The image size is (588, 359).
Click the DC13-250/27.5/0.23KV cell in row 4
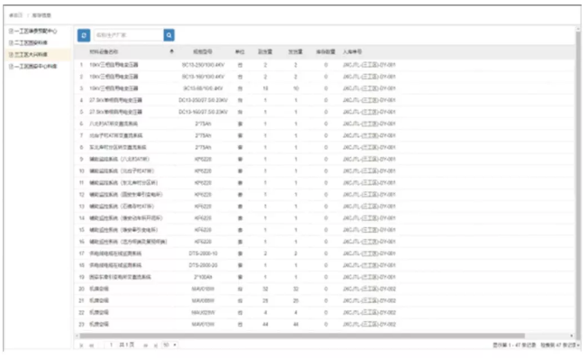tap(203, 100)
